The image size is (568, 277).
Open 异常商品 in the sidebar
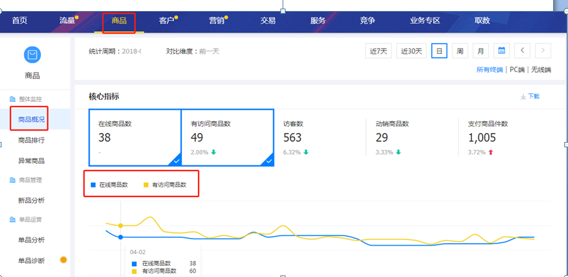31,161
